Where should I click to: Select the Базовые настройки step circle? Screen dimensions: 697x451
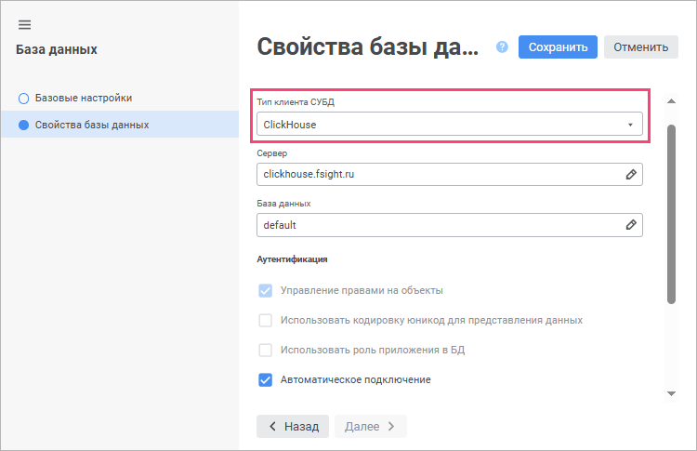click(23, 99)
